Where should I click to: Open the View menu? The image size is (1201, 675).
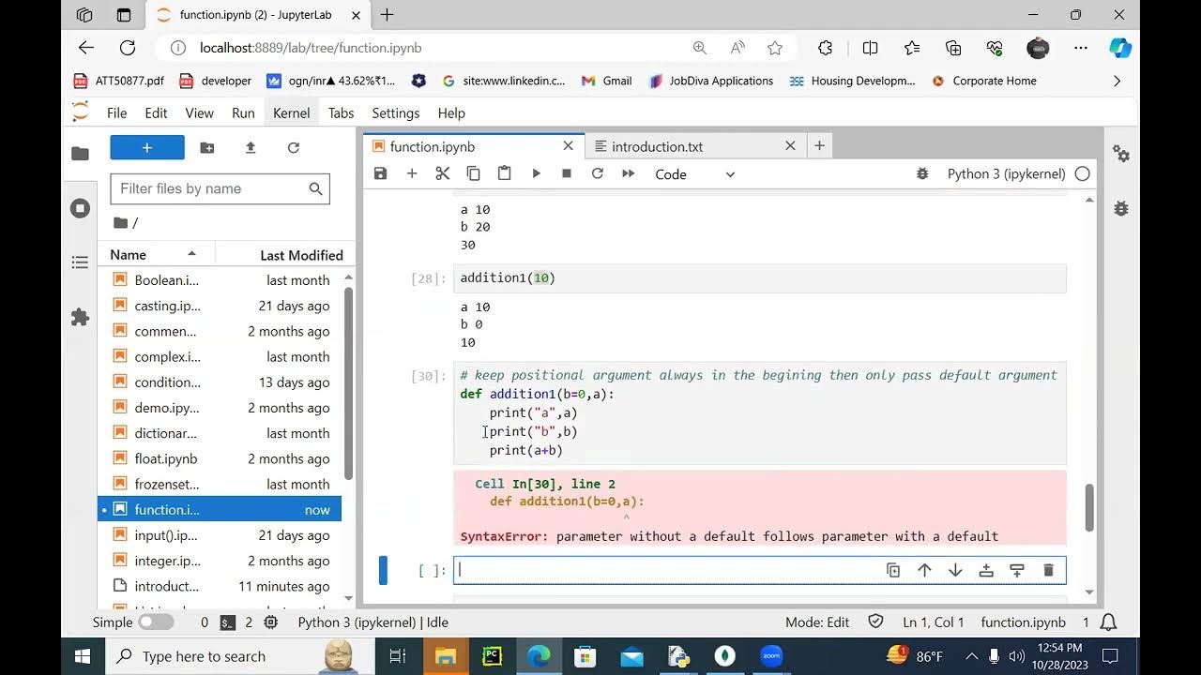[199, 112]
